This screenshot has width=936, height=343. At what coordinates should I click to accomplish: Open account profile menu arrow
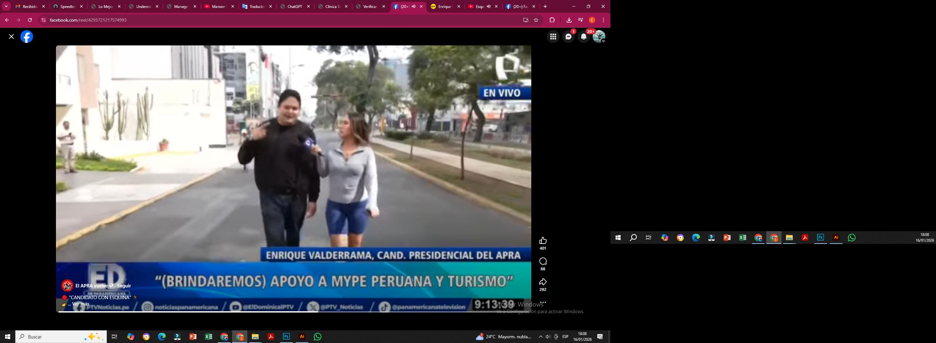pyautogui.click(x=603, y=41)
